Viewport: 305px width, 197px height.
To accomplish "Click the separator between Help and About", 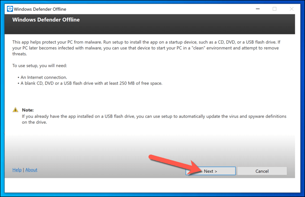I will tap(23, 170).
